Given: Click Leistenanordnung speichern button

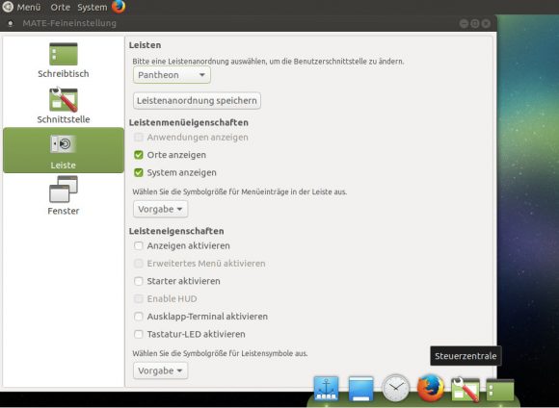Looking at the screenshot, I should click(197, 101).
